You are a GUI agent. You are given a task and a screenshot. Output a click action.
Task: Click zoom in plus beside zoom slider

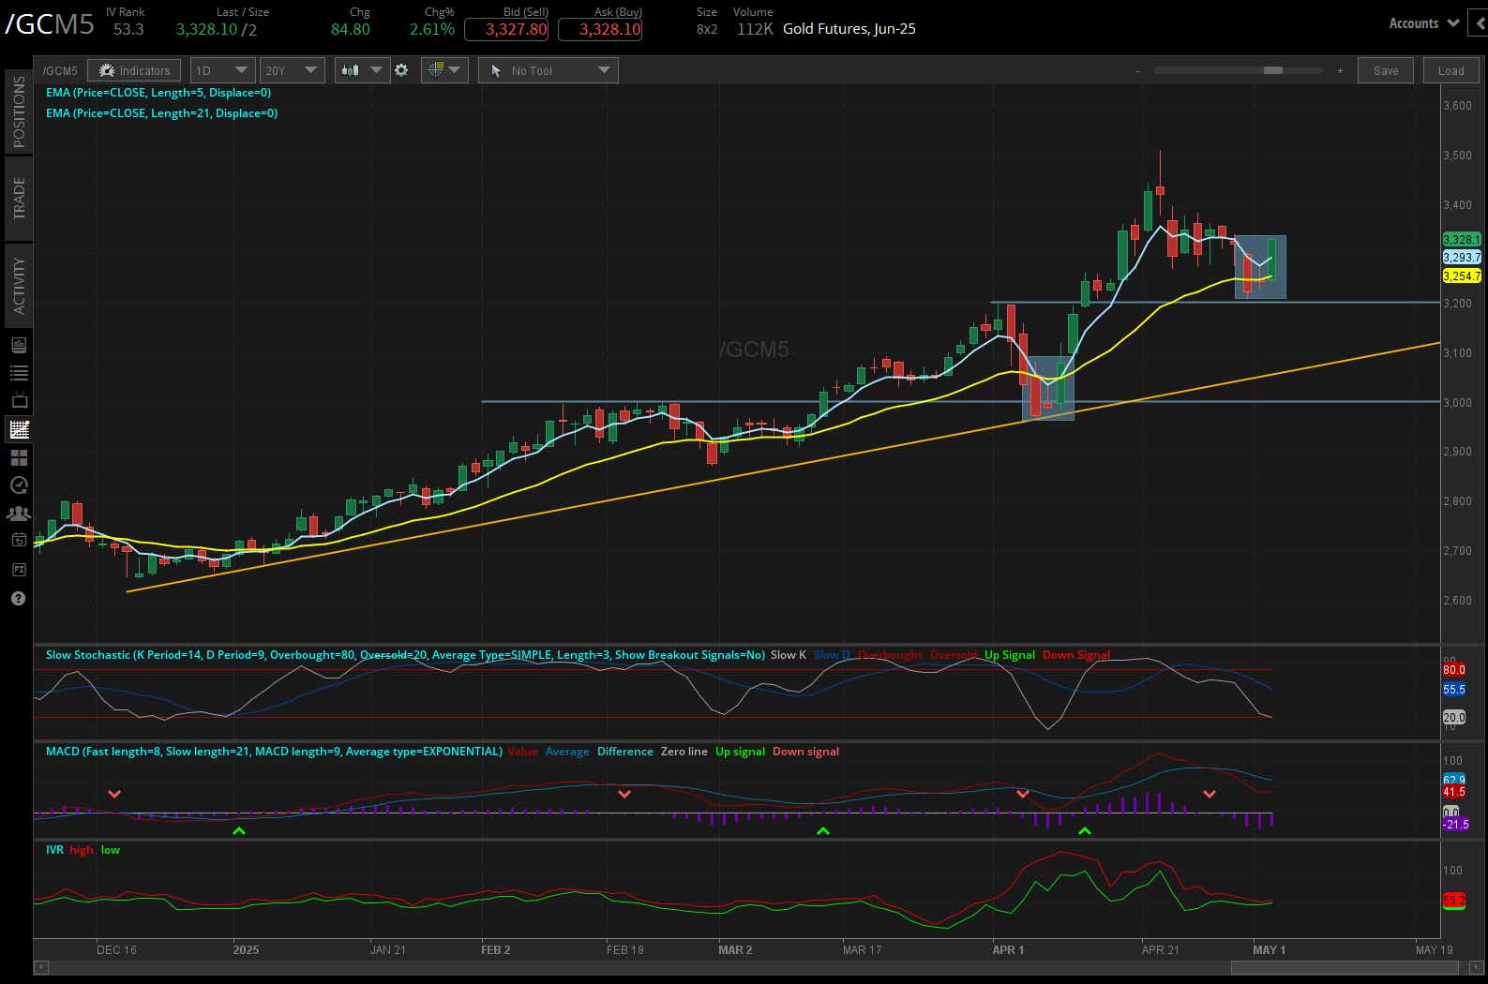pos(1340,70)
